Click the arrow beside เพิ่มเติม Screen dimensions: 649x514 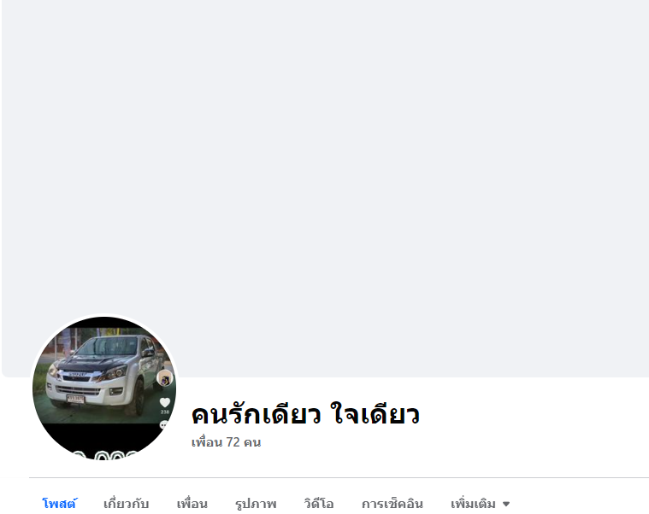[506, 504]
